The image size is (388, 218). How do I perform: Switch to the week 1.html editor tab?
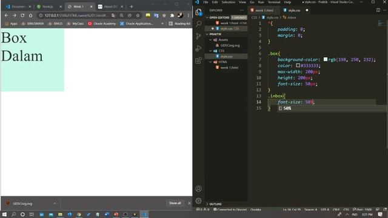pyautogui.click(x=264, y=10)
